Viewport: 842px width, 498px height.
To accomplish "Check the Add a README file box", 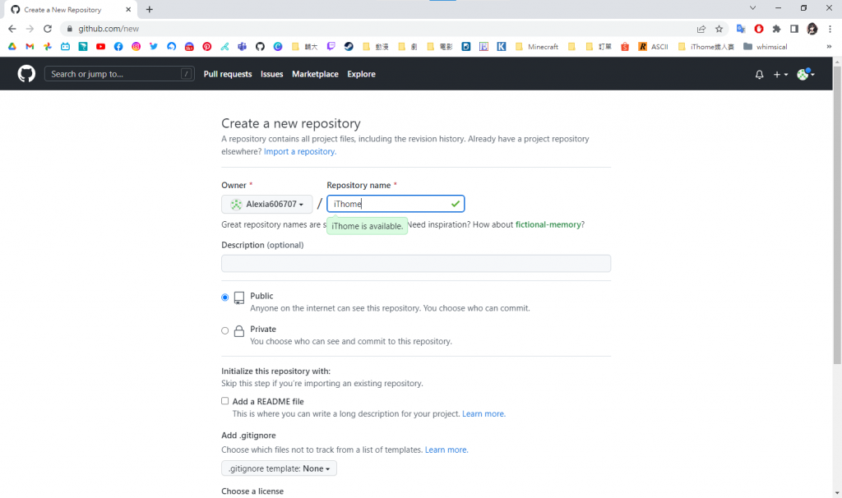I will click(225, 401).
